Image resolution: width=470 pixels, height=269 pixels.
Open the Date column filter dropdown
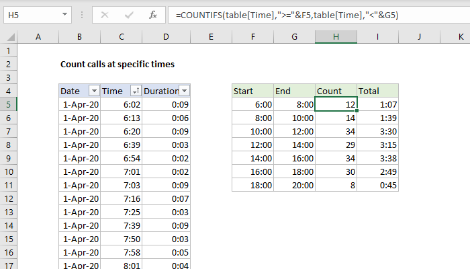tap(94, 91)
